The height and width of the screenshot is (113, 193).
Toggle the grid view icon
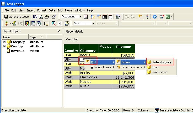[x=33, y=23]
